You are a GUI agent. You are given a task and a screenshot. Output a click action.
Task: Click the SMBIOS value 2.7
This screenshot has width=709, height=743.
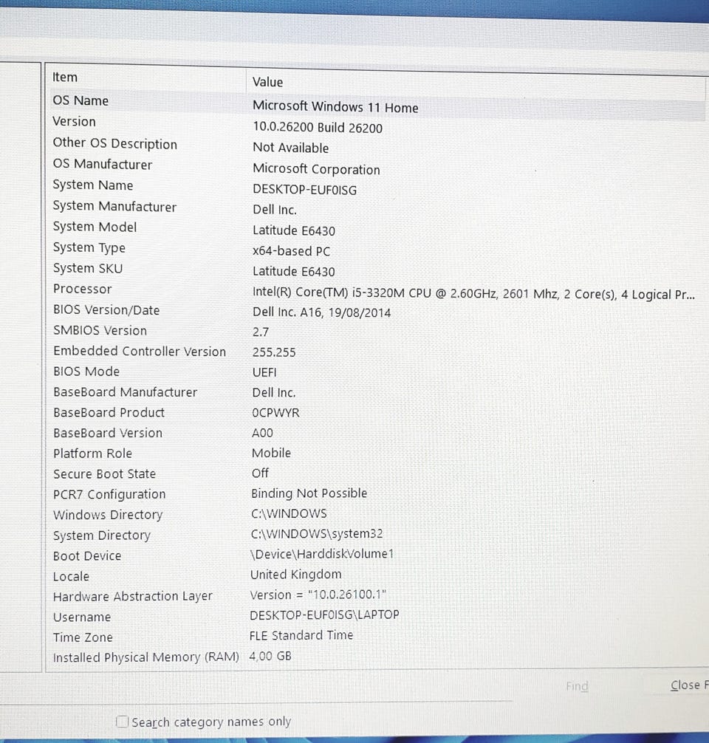[x=261, y=332]
